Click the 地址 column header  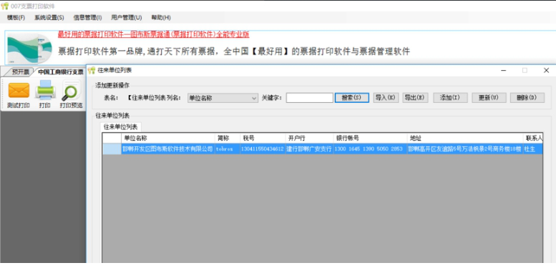pyautogui.click(x=465, y=138)
